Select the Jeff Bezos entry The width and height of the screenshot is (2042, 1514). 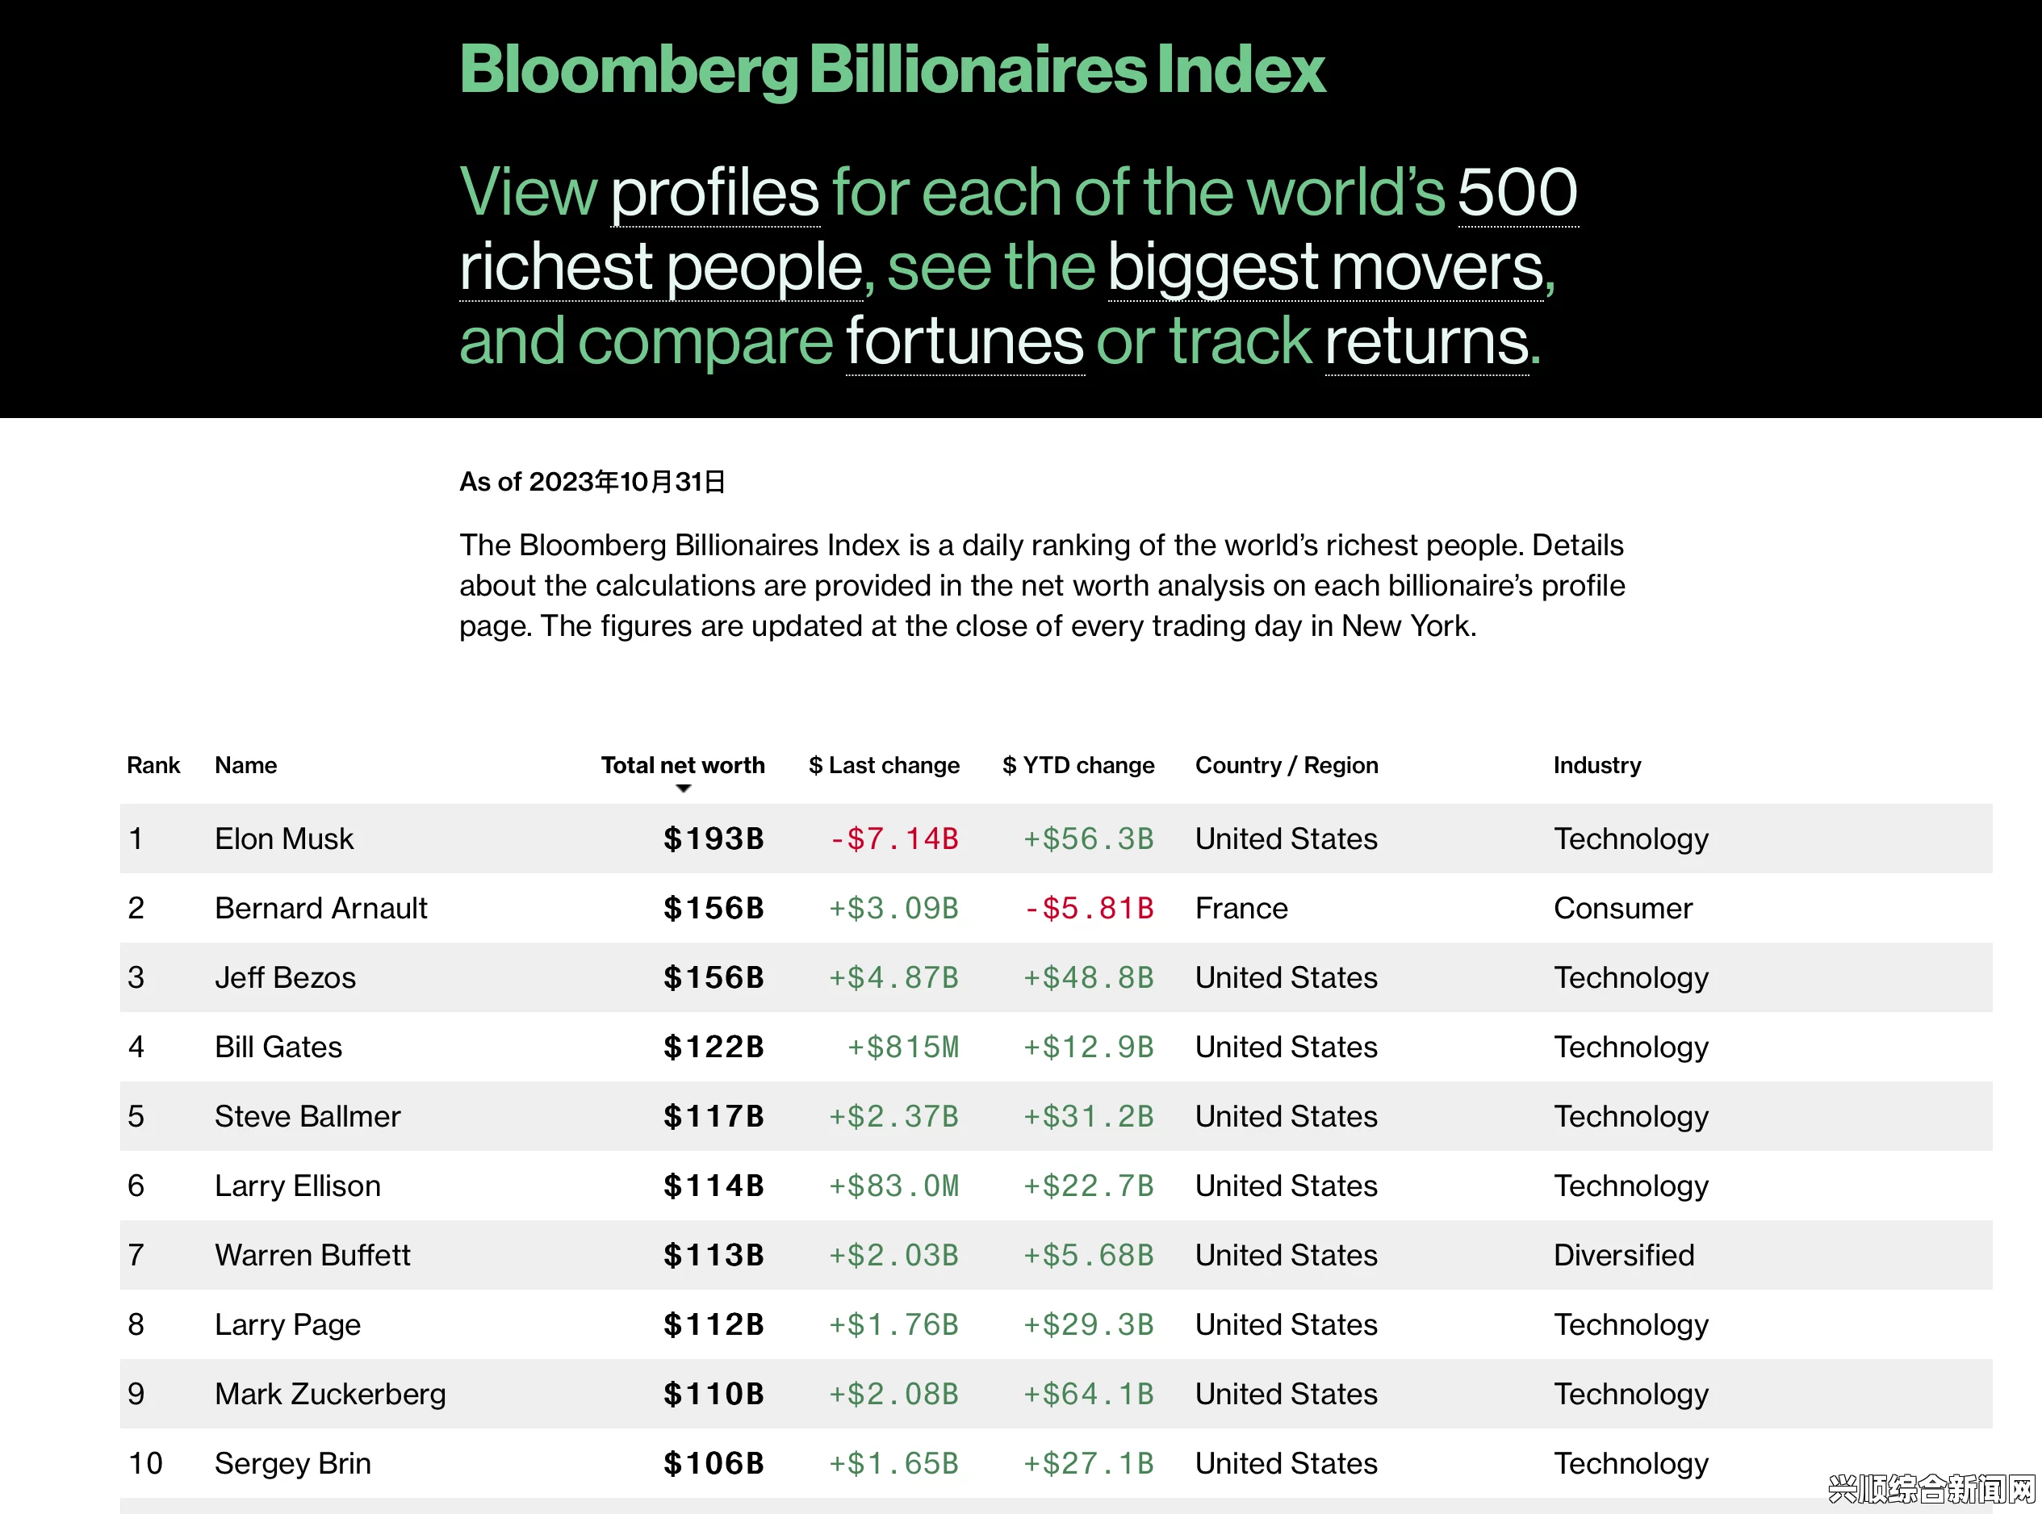point(285,978)
